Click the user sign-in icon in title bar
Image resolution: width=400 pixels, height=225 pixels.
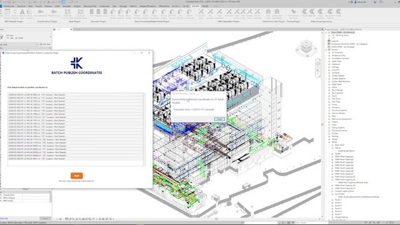(356, 2)
